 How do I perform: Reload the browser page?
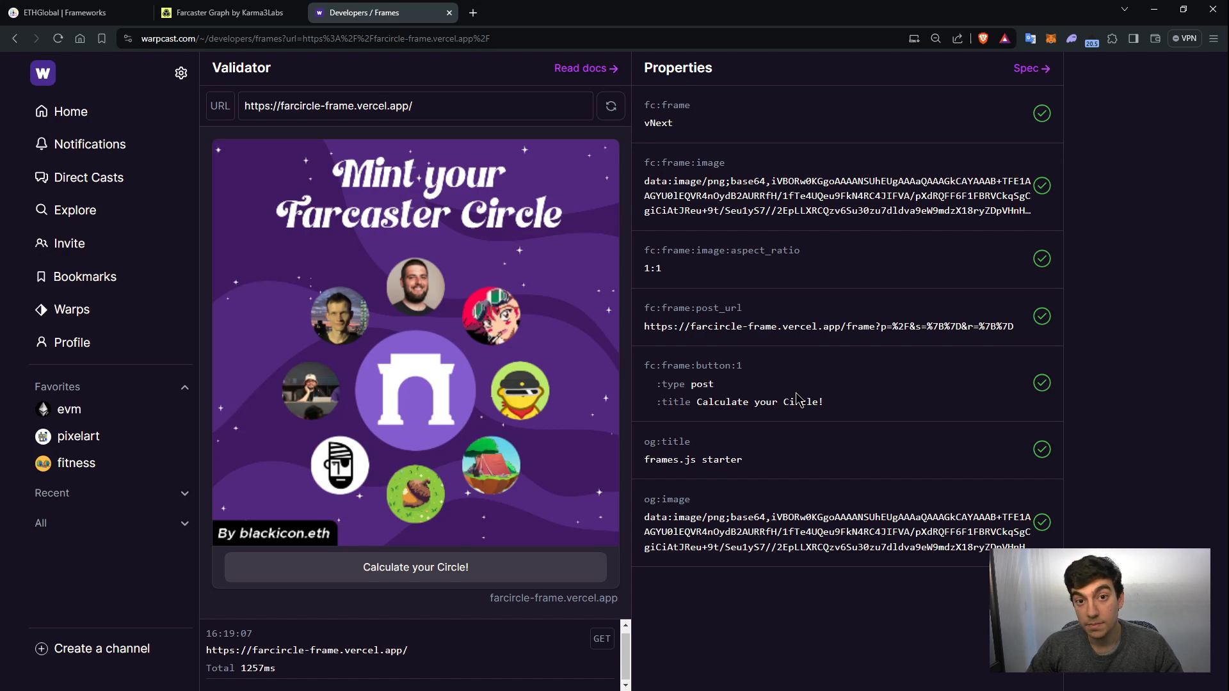click(58, 38)
